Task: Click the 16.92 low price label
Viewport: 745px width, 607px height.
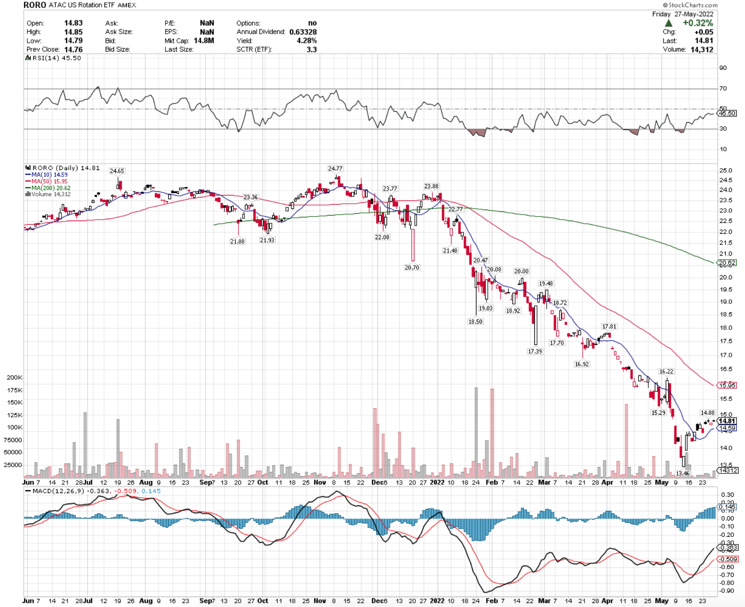Action: 582,364
